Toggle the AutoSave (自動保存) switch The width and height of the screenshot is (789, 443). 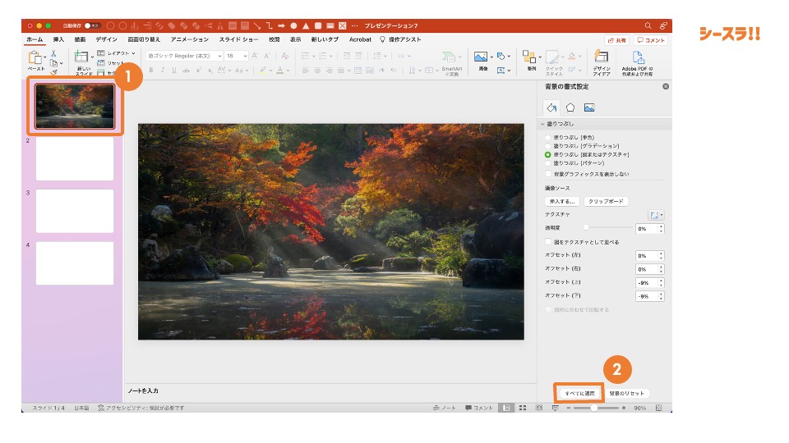92,25
